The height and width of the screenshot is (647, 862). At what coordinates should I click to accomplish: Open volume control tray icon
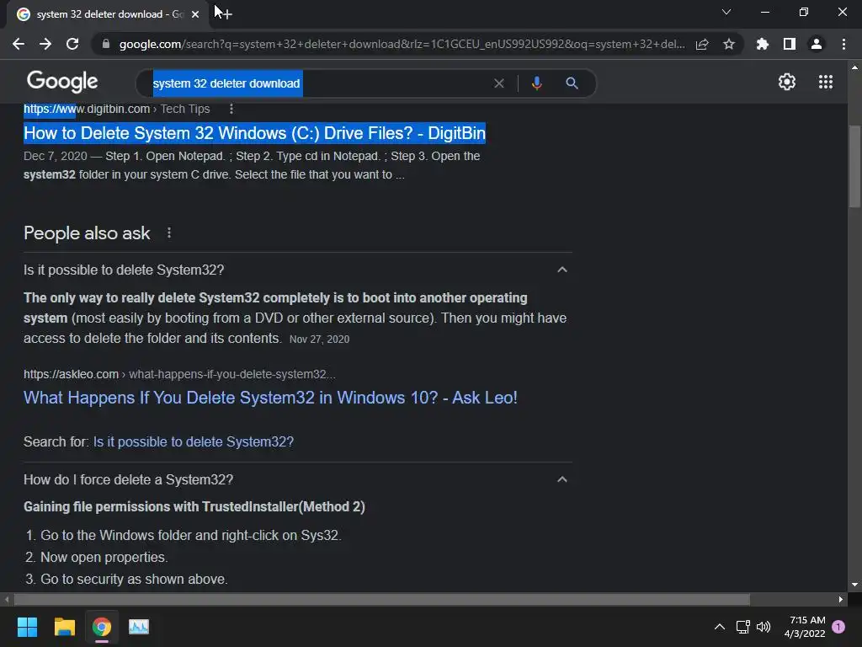click(763, 627)
